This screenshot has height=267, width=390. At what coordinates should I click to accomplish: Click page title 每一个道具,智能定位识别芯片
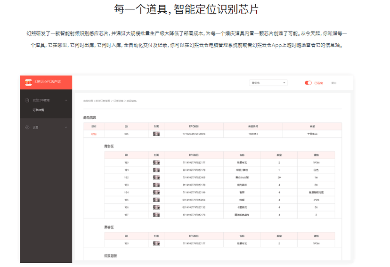pyautogui.click(x=187, y=9)
